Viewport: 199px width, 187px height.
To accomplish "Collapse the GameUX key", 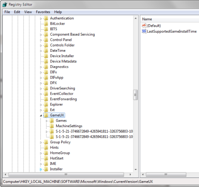I will (41, 115).
